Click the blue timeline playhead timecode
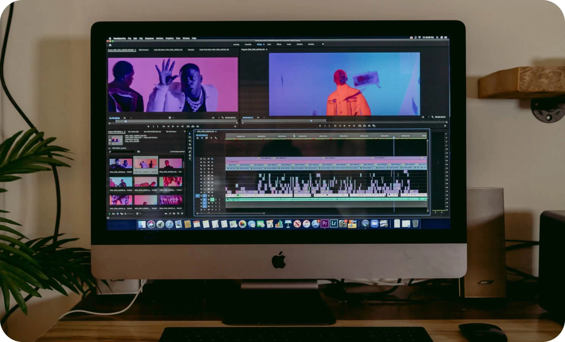The image size is (565, 342). click(202, 135)
